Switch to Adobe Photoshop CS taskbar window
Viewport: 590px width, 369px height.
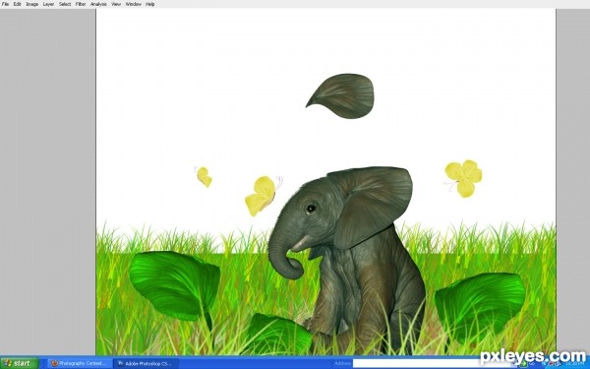click(146, 363)
